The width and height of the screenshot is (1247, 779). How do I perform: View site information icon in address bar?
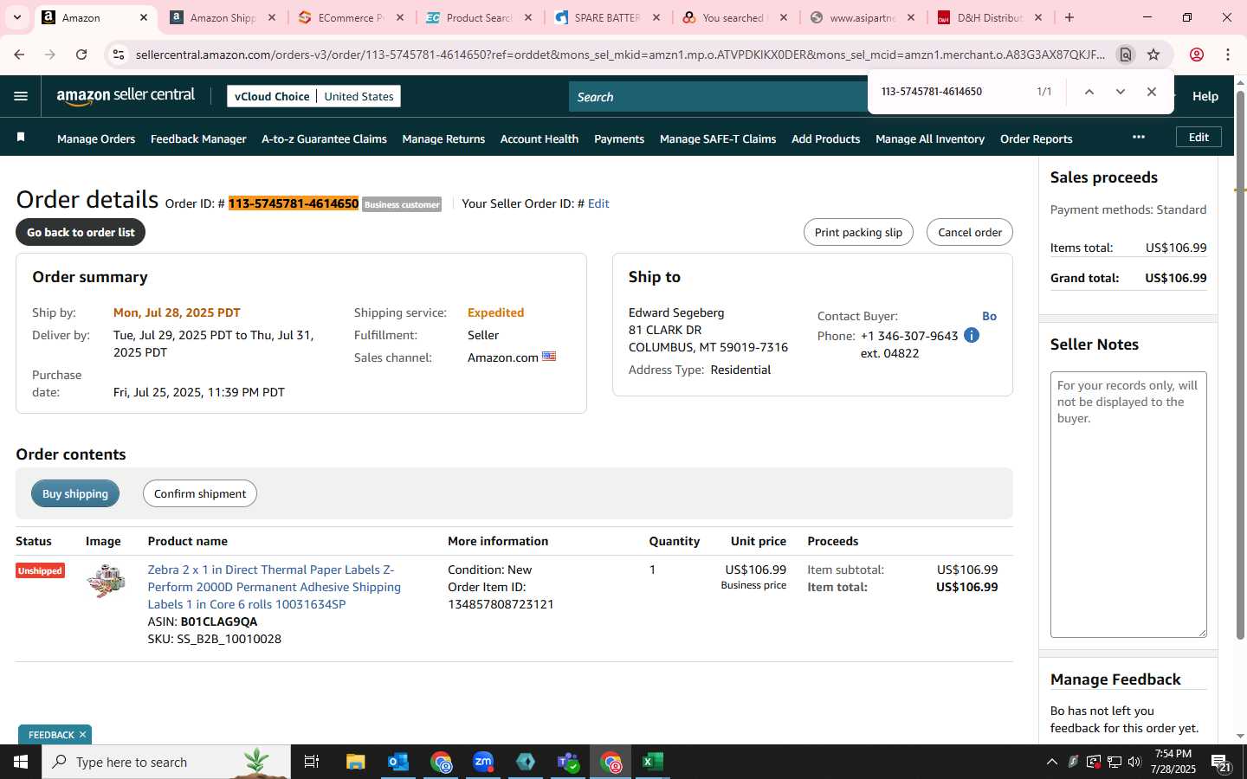[119, 55]
